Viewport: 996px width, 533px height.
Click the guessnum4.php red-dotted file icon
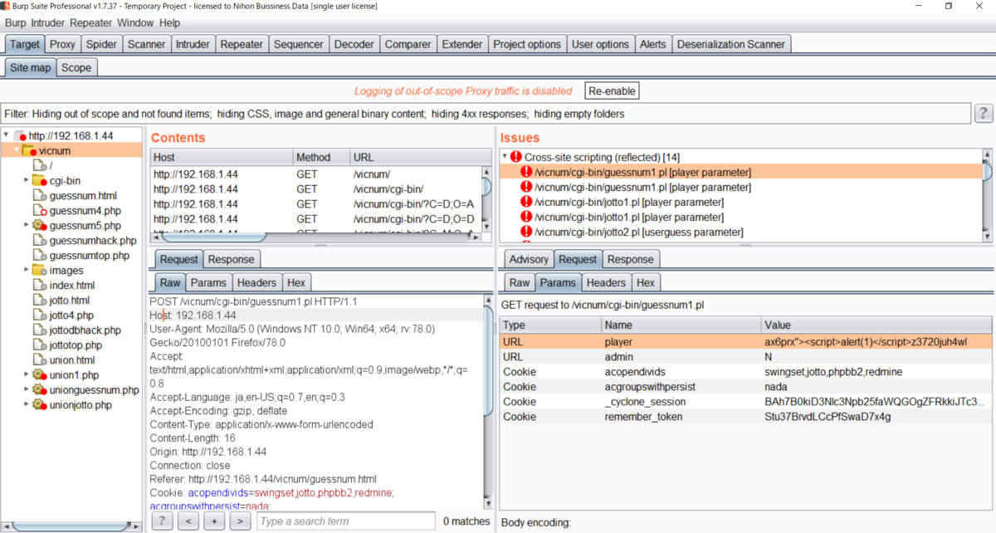39,211
